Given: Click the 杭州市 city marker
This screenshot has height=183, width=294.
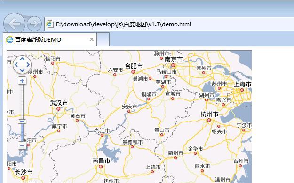Looking at the screenshot, I should coord(209,120).
